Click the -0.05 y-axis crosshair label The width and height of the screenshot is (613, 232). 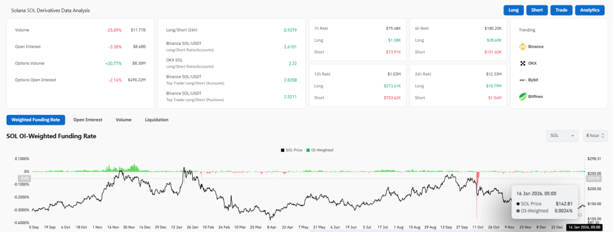pos(25,179)
